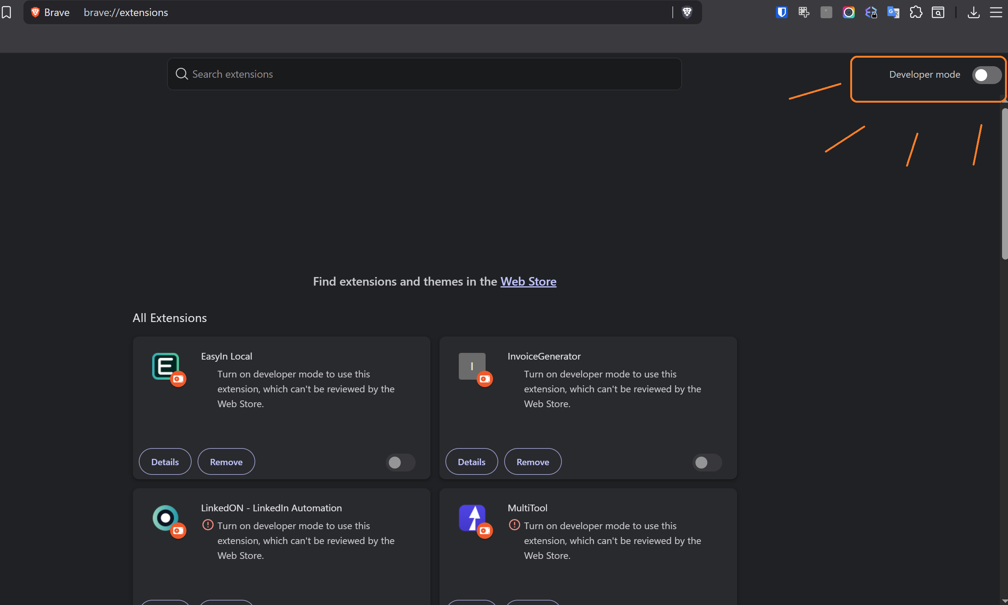This screenshot has height=605, width=1008.
Task: Click the InvoiceGenerator title text
Action: tap(544, 356)
